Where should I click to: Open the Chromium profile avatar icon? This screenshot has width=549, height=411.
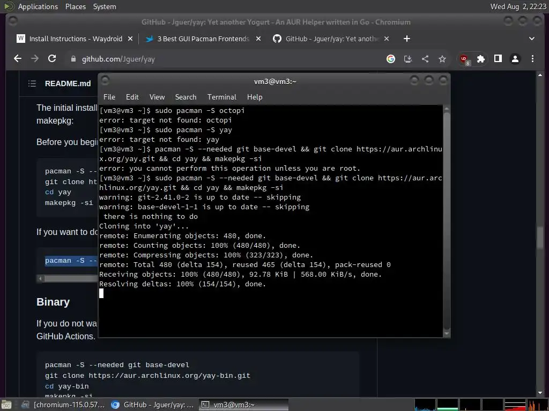click(x=515, y=59)
